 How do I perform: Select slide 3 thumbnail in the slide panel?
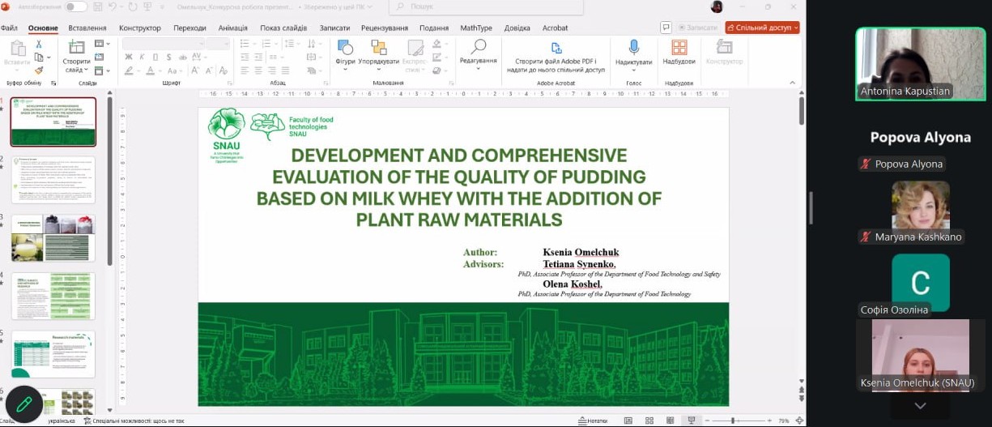pos(53,237)
